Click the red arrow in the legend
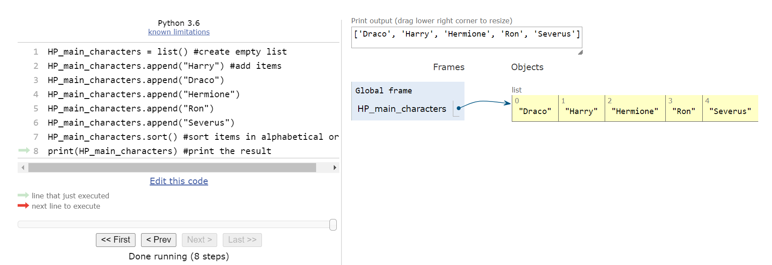Image resolution: width=772 pixels, height=265 pixels. click(23, 206)
